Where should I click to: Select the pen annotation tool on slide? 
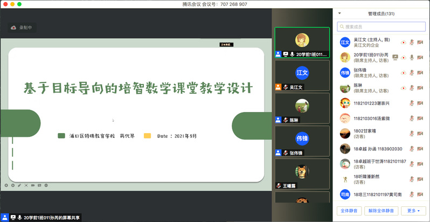19,185
